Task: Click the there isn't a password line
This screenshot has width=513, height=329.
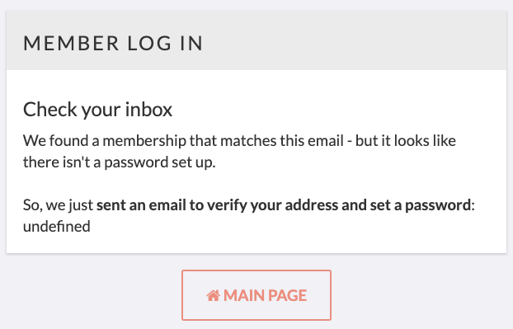Action: (x=120, y=162)
